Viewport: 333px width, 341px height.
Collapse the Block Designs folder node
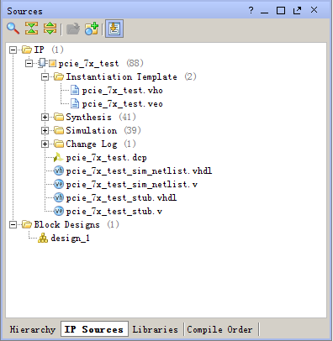[13, 224]
